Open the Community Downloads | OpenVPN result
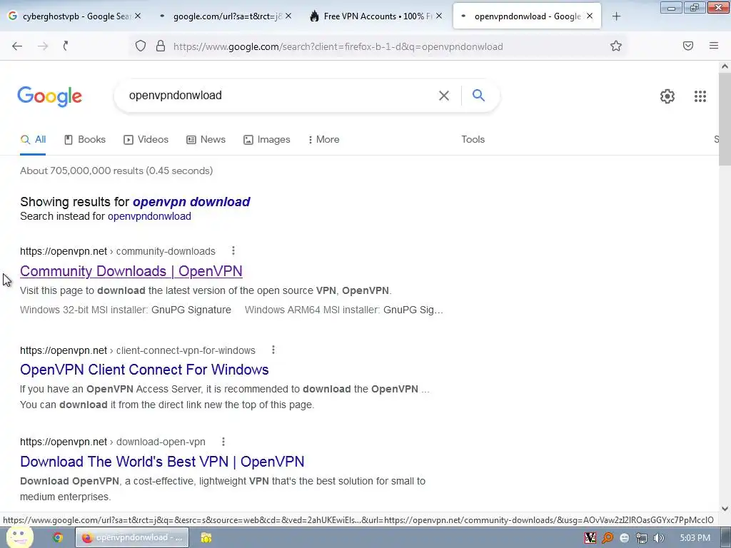 [x=131, y=271]
